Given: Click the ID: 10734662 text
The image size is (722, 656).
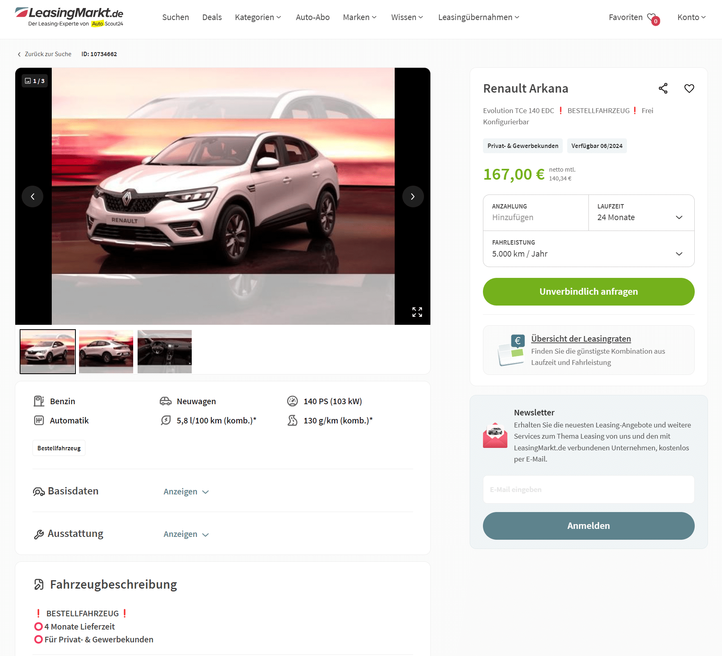Looking at the screenshot, I should [x=99, y=54].
